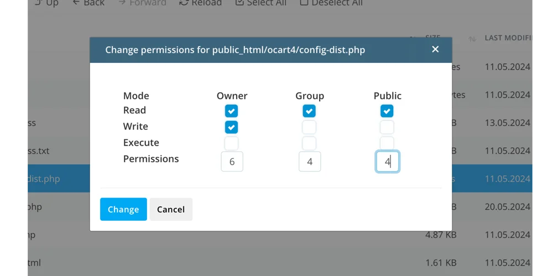Click the Back toolbar button
The image size is (553, 276).
[88, 3]
